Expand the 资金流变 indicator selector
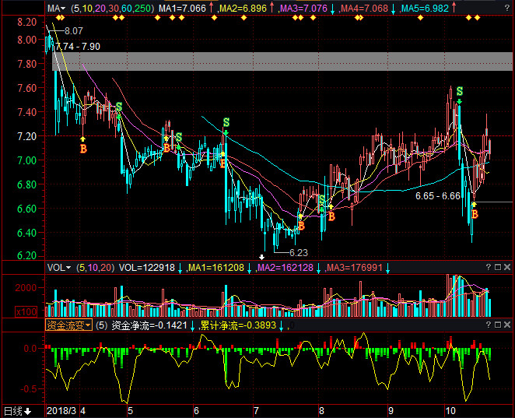 point(68,325)
